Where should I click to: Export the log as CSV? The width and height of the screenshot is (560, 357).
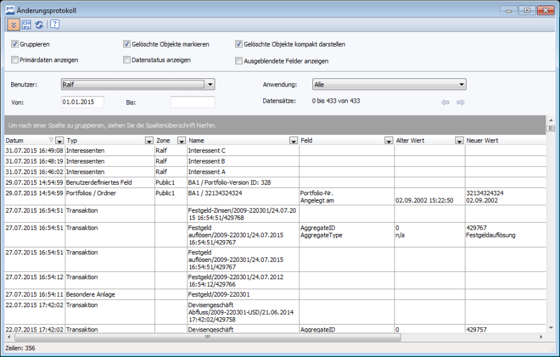click(27, 25)
